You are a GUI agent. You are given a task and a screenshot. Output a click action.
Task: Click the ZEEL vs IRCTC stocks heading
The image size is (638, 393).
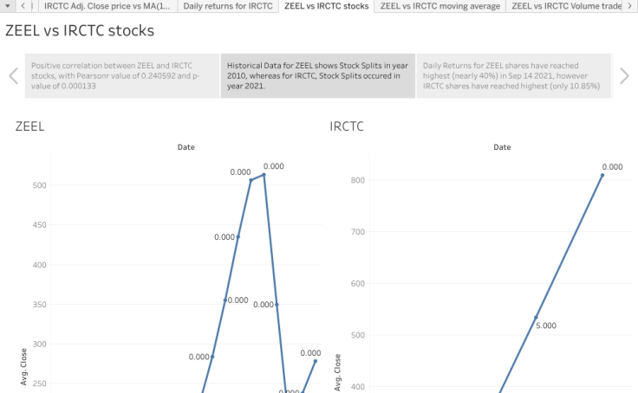click(80, 32)
